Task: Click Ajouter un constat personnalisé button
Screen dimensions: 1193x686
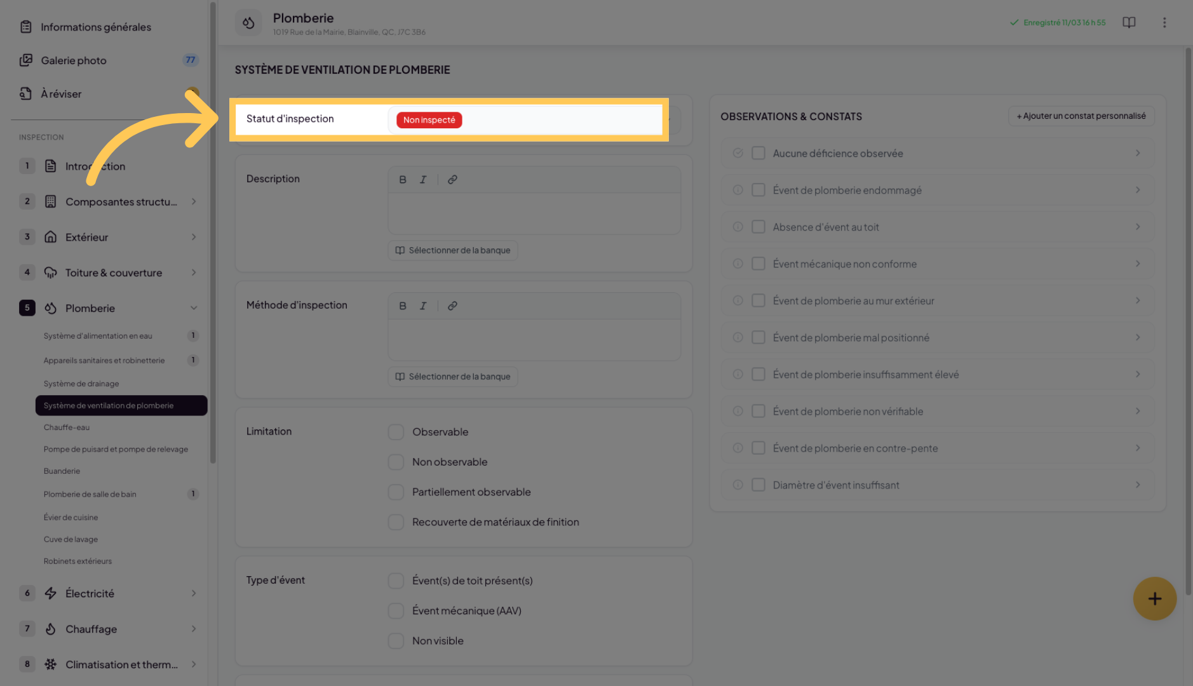Action: tap(1081, 116)
